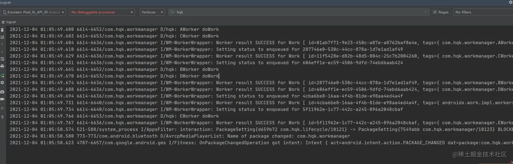
Task: Restart logcat with the green restart icon
Action: click(x=2, y=75)
